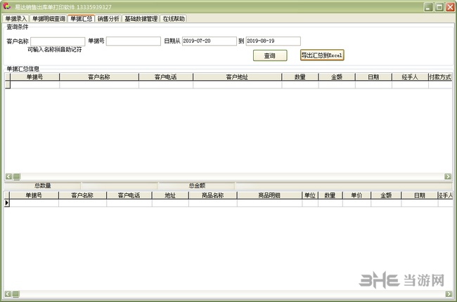Click 单据号 header in detail table
Screen dimensions: 457x302
[x=34, y=195]
